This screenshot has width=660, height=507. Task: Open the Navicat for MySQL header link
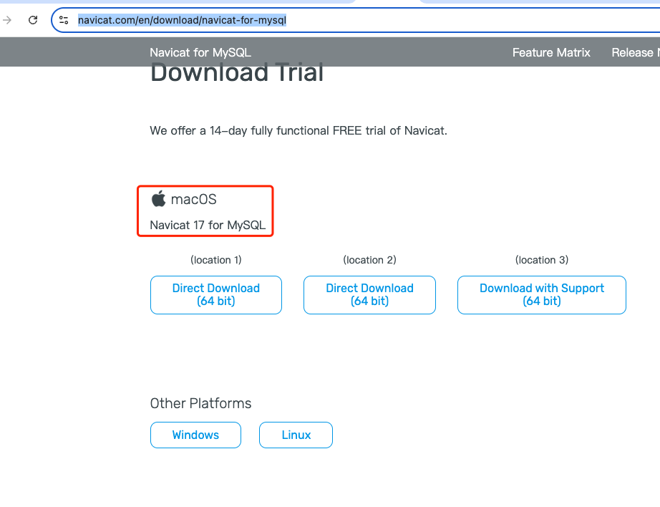click(200, 52)
